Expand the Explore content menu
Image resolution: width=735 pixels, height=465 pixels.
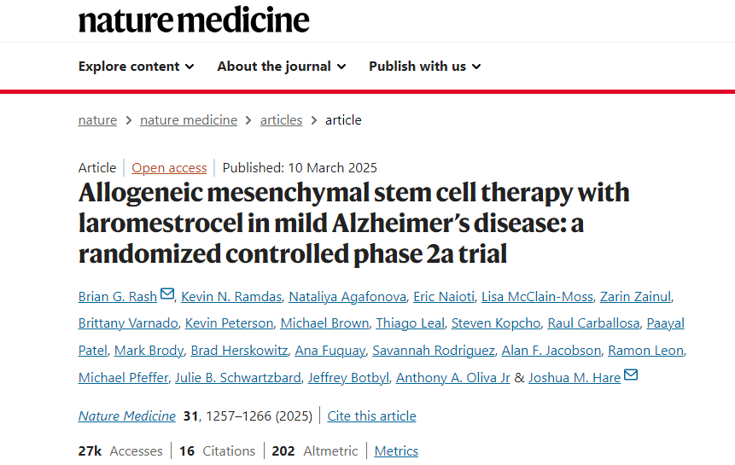(136, 67)
